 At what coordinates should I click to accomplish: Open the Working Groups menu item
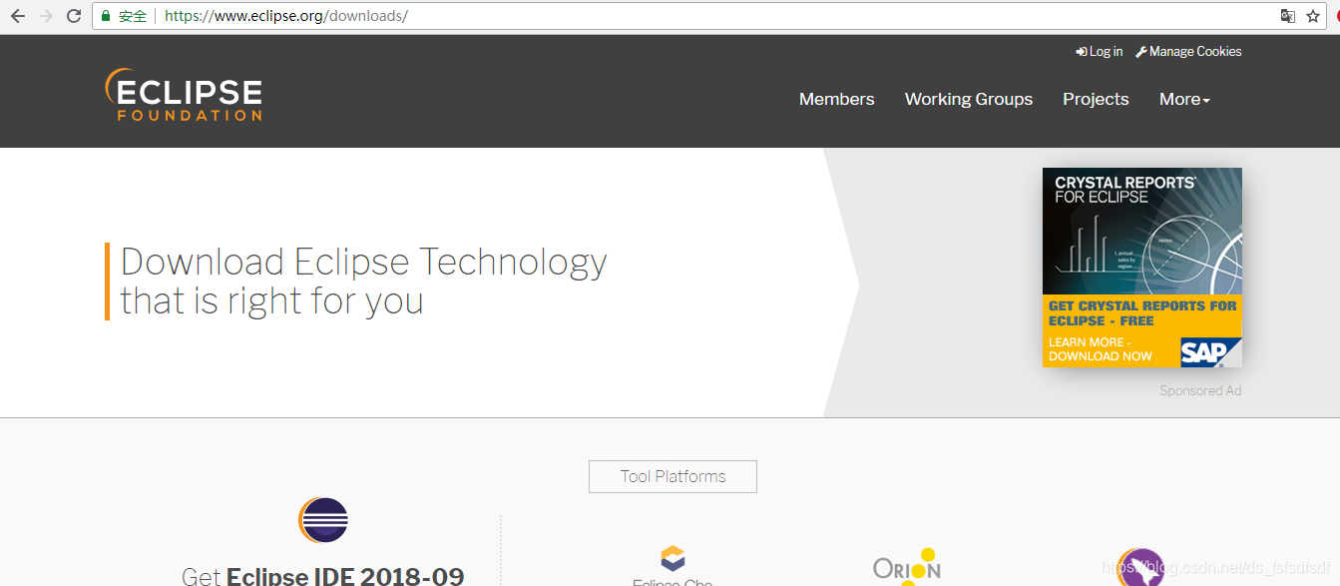click(969, 99)
